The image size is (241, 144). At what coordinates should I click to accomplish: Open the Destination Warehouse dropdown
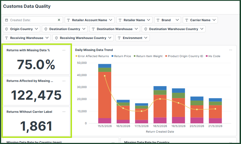115,29
